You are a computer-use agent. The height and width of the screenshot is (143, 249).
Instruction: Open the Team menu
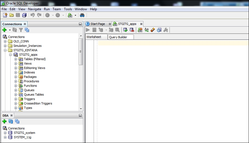57,9
